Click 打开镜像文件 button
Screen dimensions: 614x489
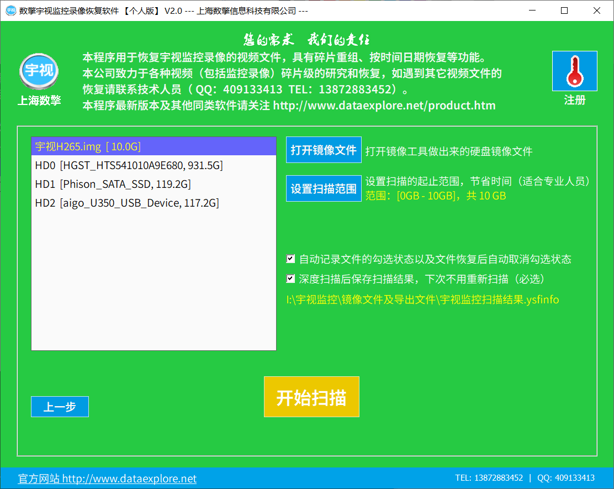coord(324,150)
